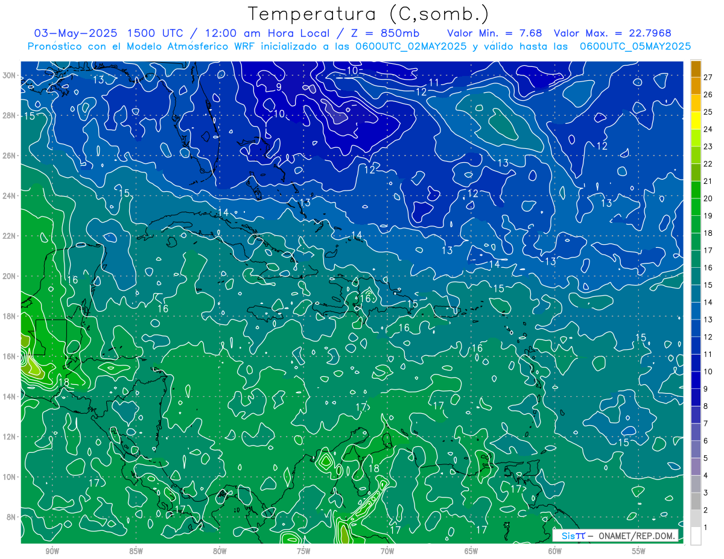Click the 65W longitude axis label
Viewport: 724px width, 559px height.
coord(471,552)
